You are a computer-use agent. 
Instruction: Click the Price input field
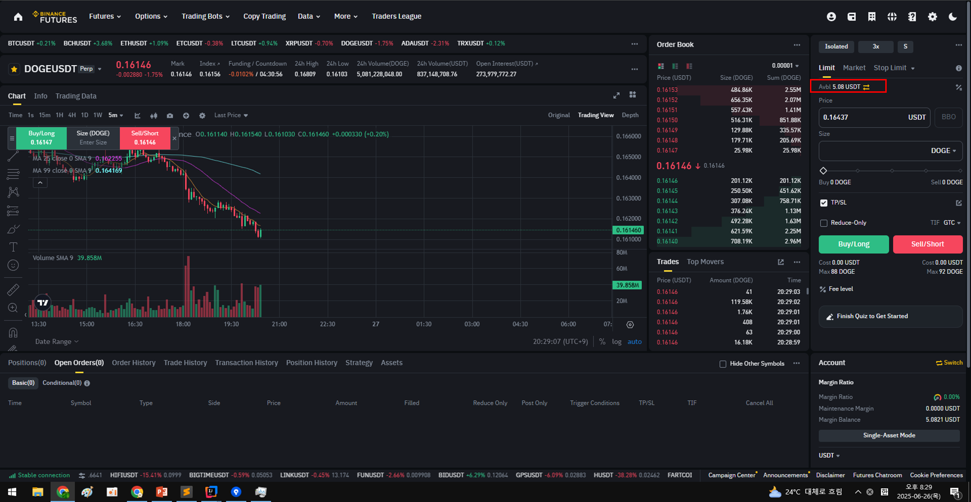874,117
